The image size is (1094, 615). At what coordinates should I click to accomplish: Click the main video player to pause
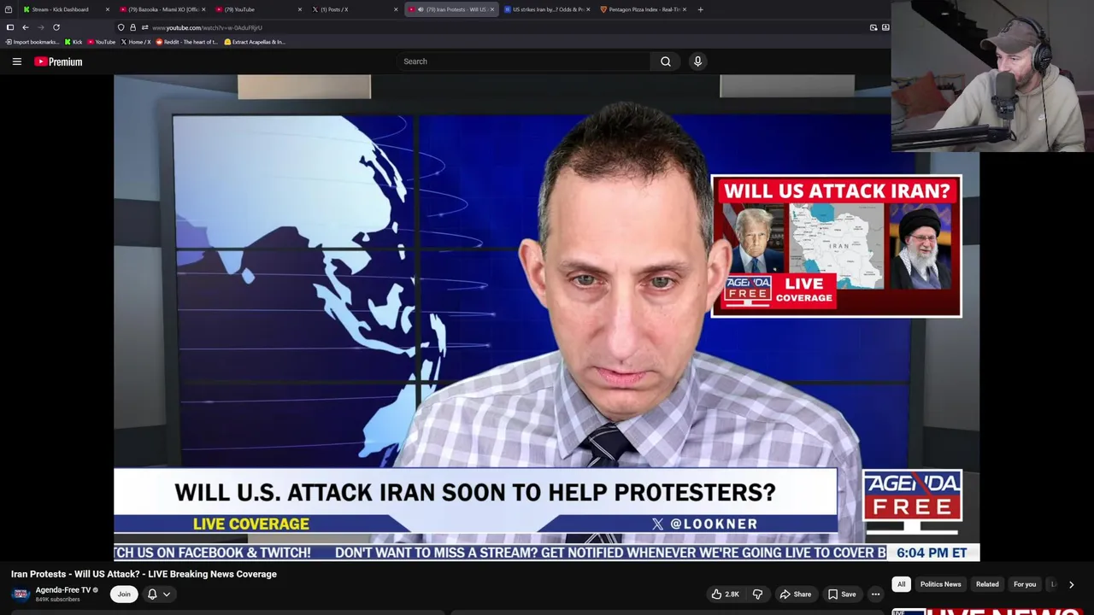click(547, 318)
